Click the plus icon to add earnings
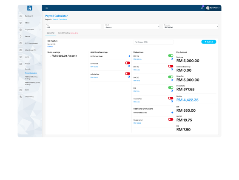The image size is (239, 180). click(129, 56)
